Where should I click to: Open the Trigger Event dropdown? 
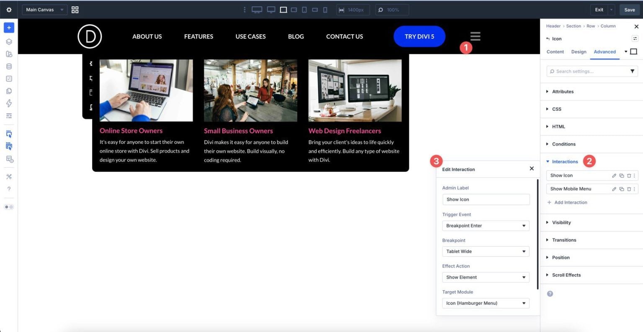(x=486, y=226)
